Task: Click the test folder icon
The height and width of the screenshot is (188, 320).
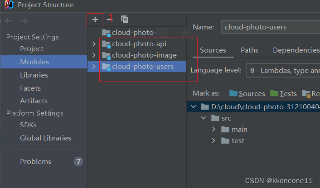Action: tap(225, 141)
